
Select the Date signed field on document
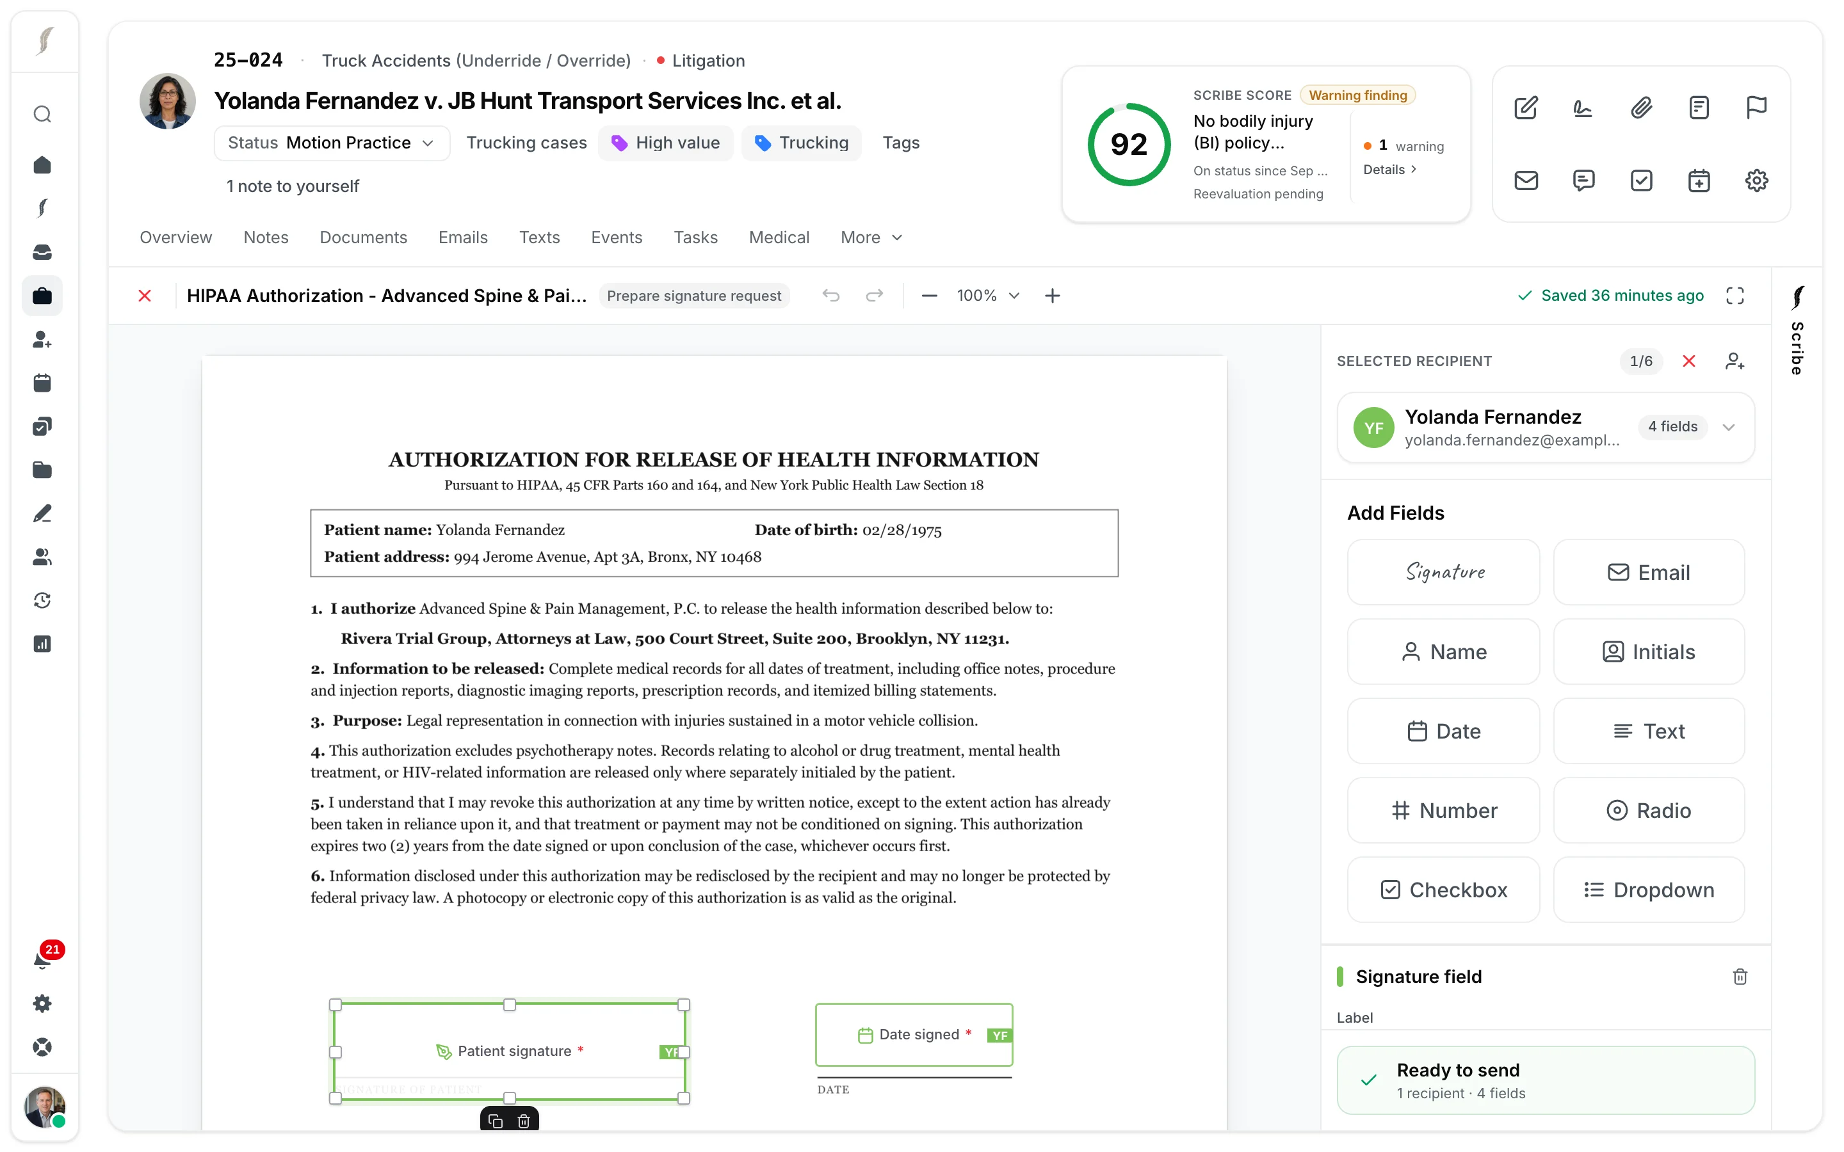(x=914, y=1035)
